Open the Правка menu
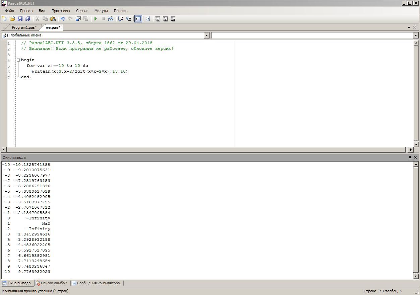420x295 pixels. 26,11
